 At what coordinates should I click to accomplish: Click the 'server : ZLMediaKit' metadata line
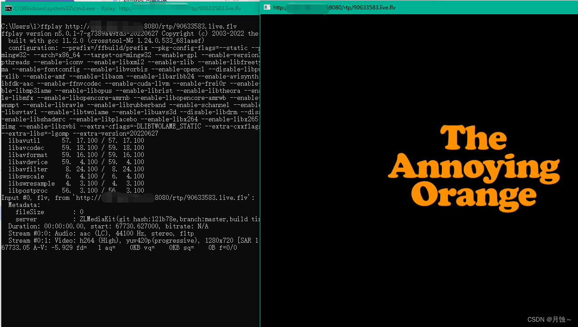tap(137, 219)
